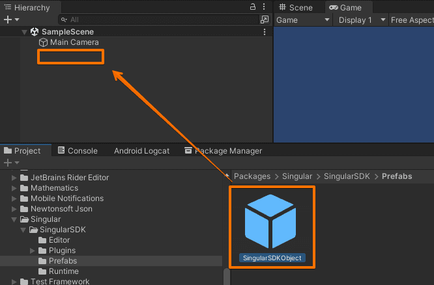Screen dimensions: 434x285
Task: Collapse the SampleScene tree arrow
Action: click(x=24, y=31)
